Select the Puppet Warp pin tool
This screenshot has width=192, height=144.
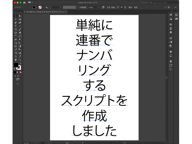20,39
